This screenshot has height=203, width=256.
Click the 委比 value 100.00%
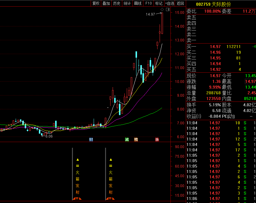pos(212,11)
